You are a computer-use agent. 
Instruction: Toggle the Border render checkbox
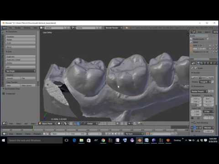[x=193, y=118]
